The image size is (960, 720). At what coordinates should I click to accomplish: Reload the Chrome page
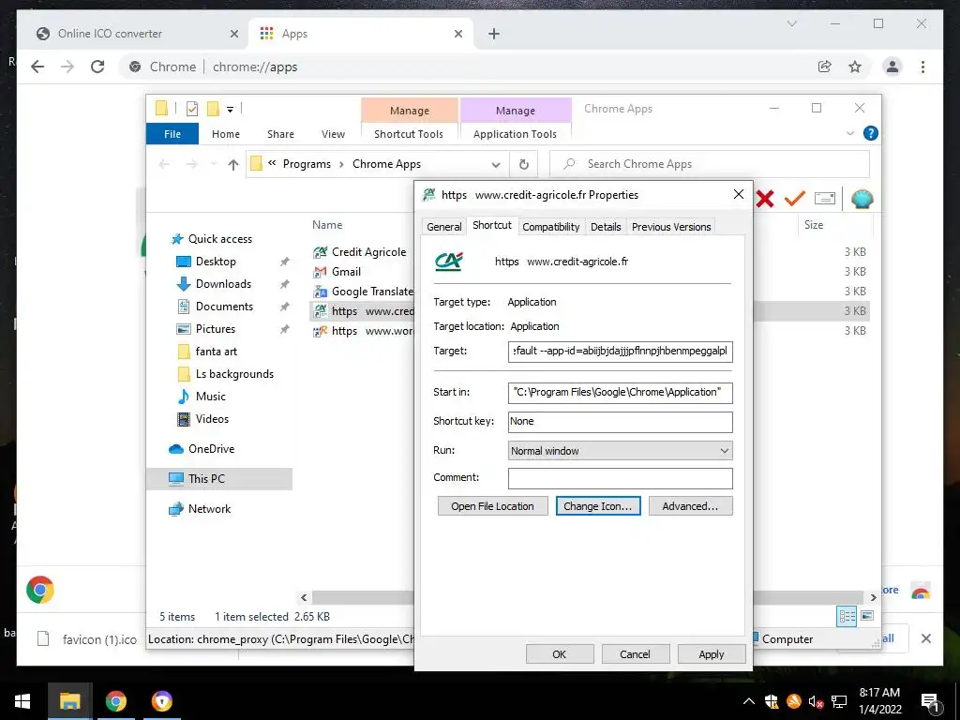coord(97,67)
